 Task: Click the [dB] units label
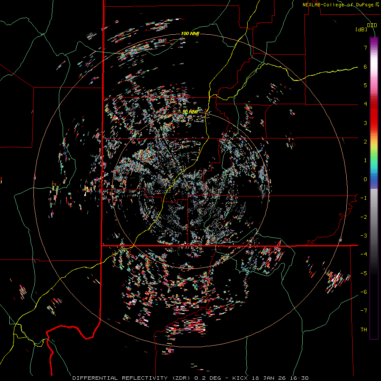tap(361, 30)
